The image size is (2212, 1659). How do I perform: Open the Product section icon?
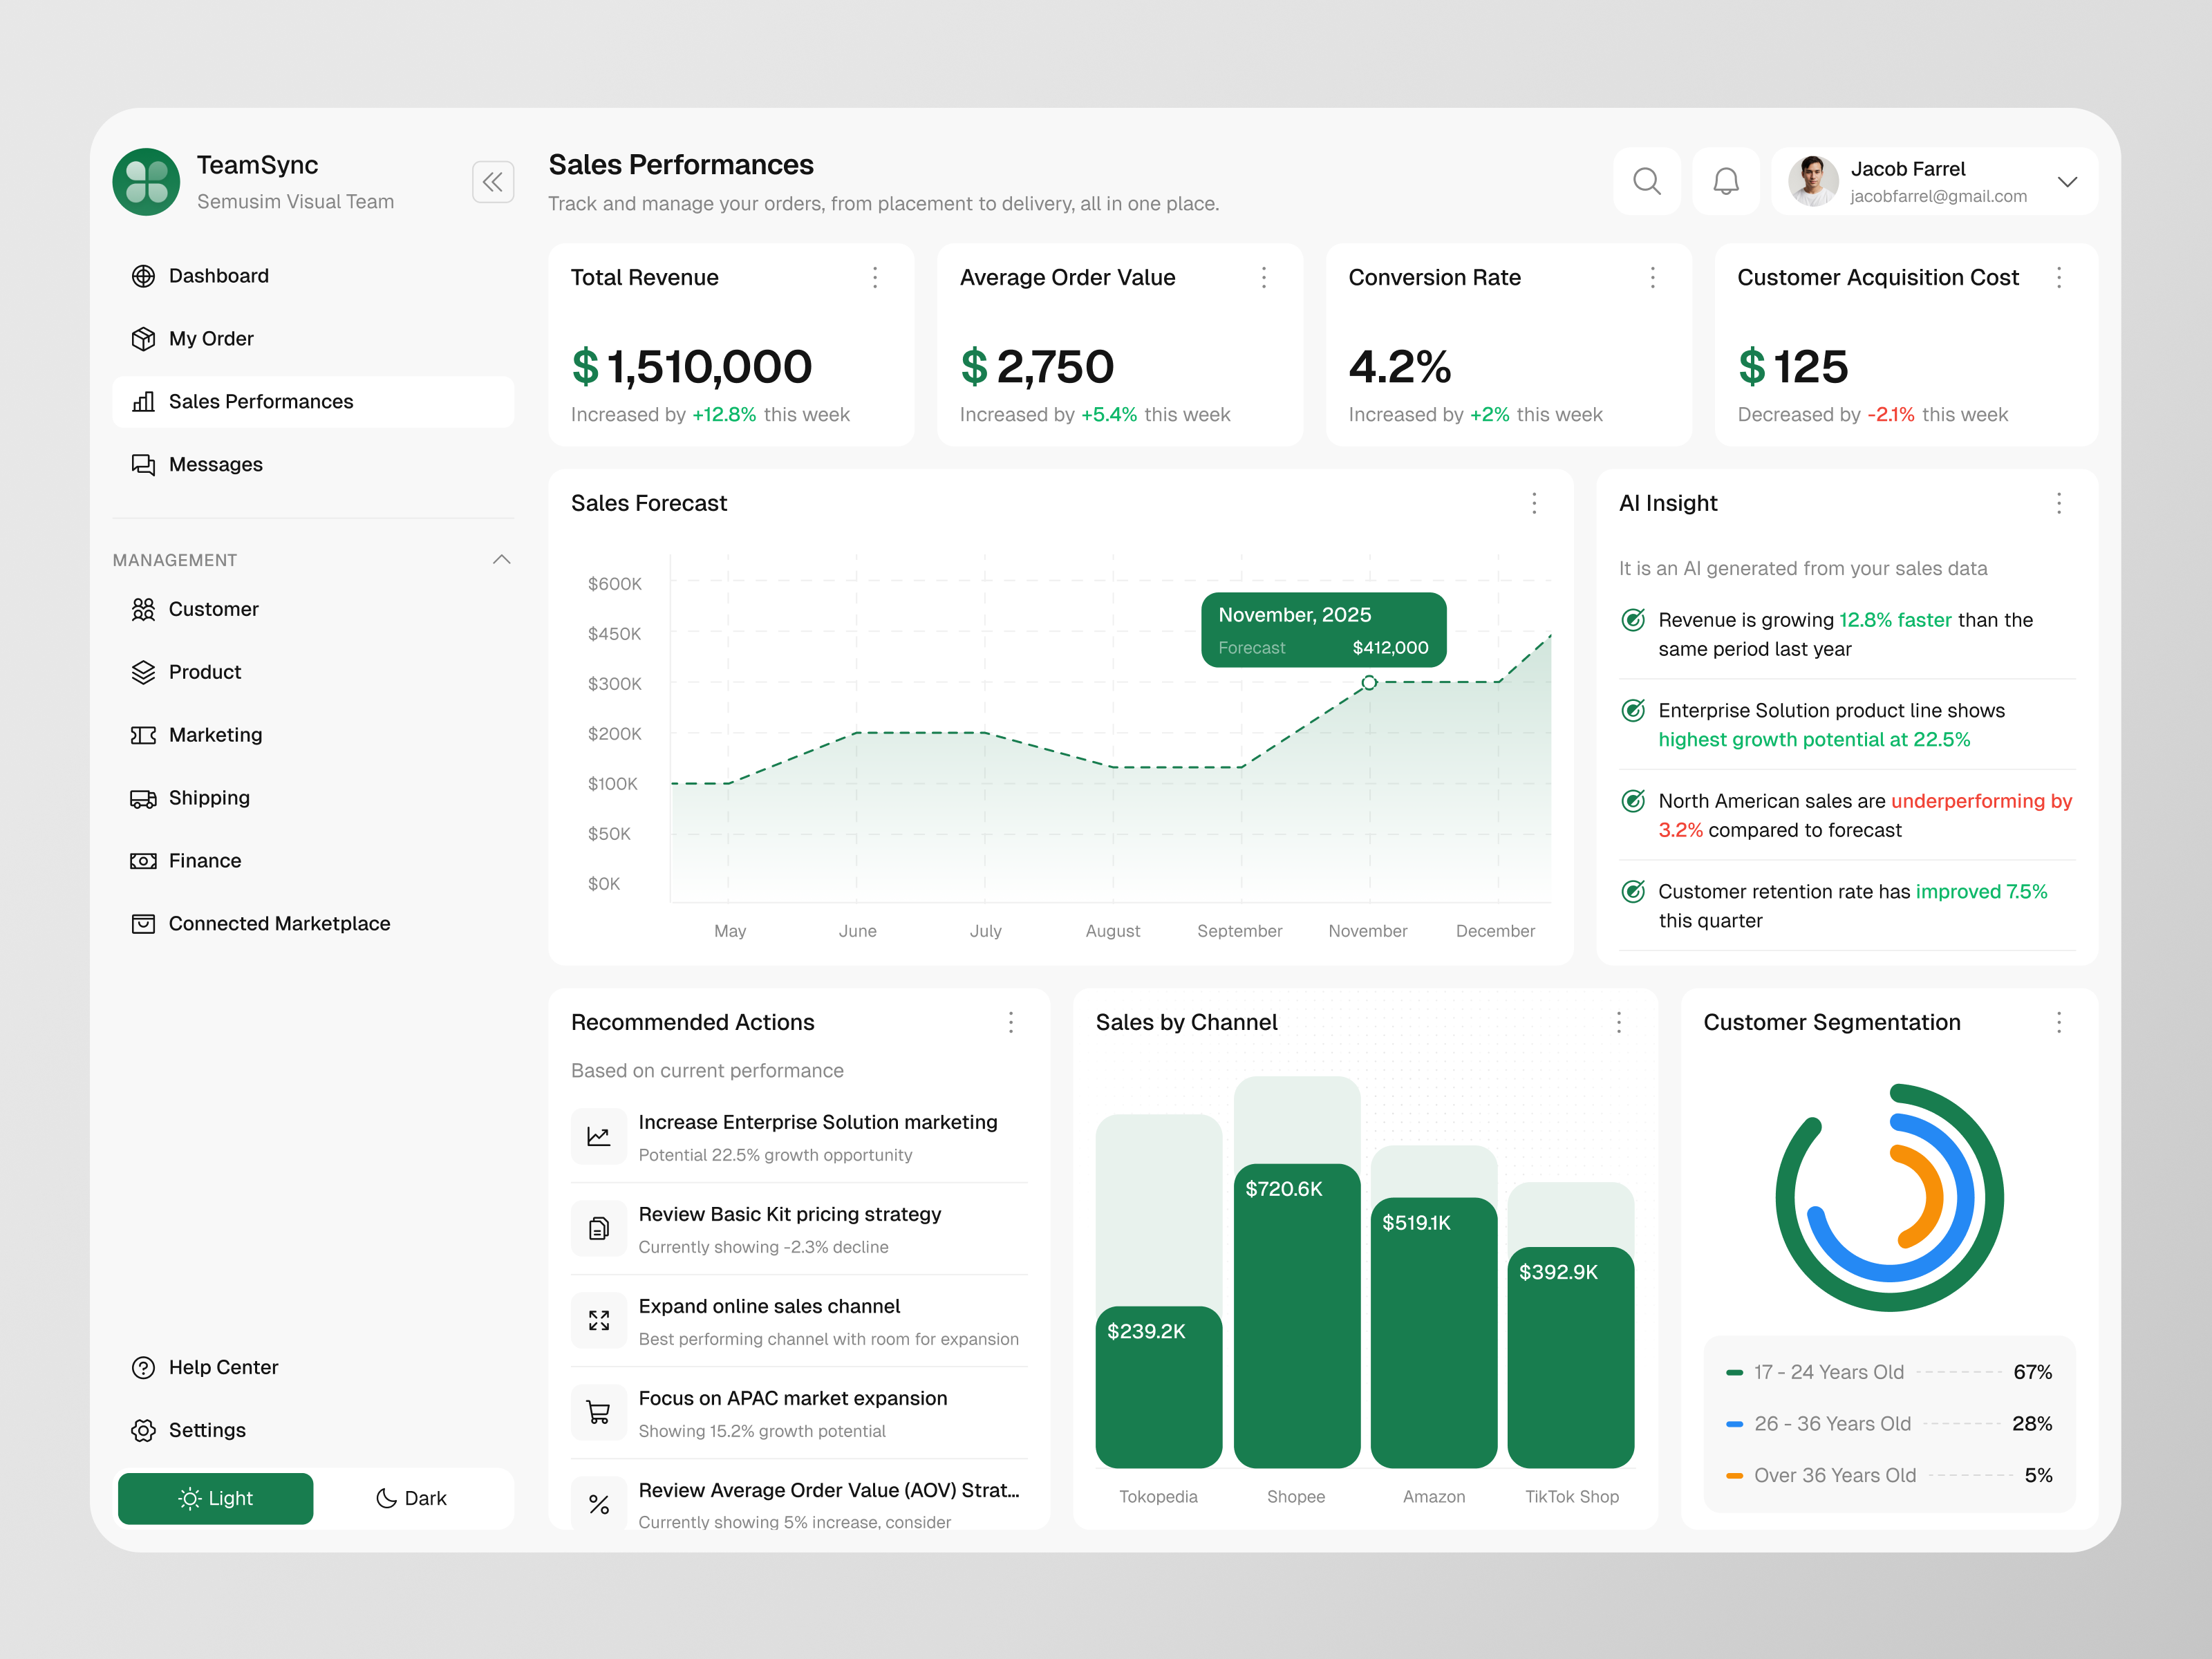tap(144, 672)
